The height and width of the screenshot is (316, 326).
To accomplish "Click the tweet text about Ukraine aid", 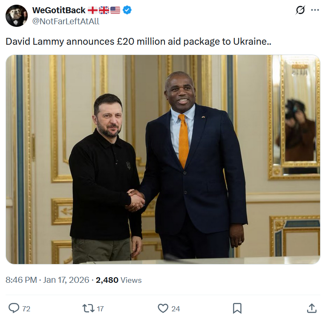I will [x=138, y=42].
